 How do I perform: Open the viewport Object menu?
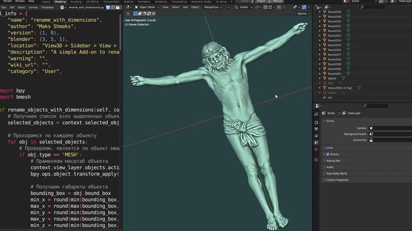pyautogui.click(x=195, y=7)
